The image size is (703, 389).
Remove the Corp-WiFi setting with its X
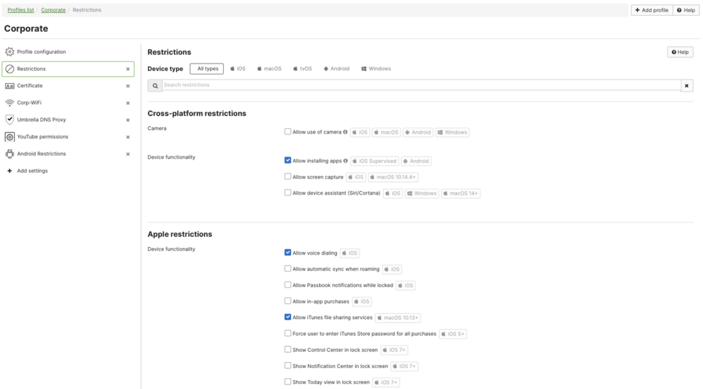(128, 103)
